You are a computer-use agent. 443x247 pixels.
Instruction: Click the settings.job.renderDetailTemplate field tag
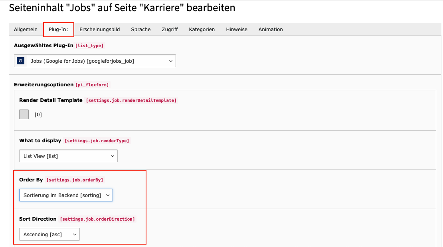131,100
